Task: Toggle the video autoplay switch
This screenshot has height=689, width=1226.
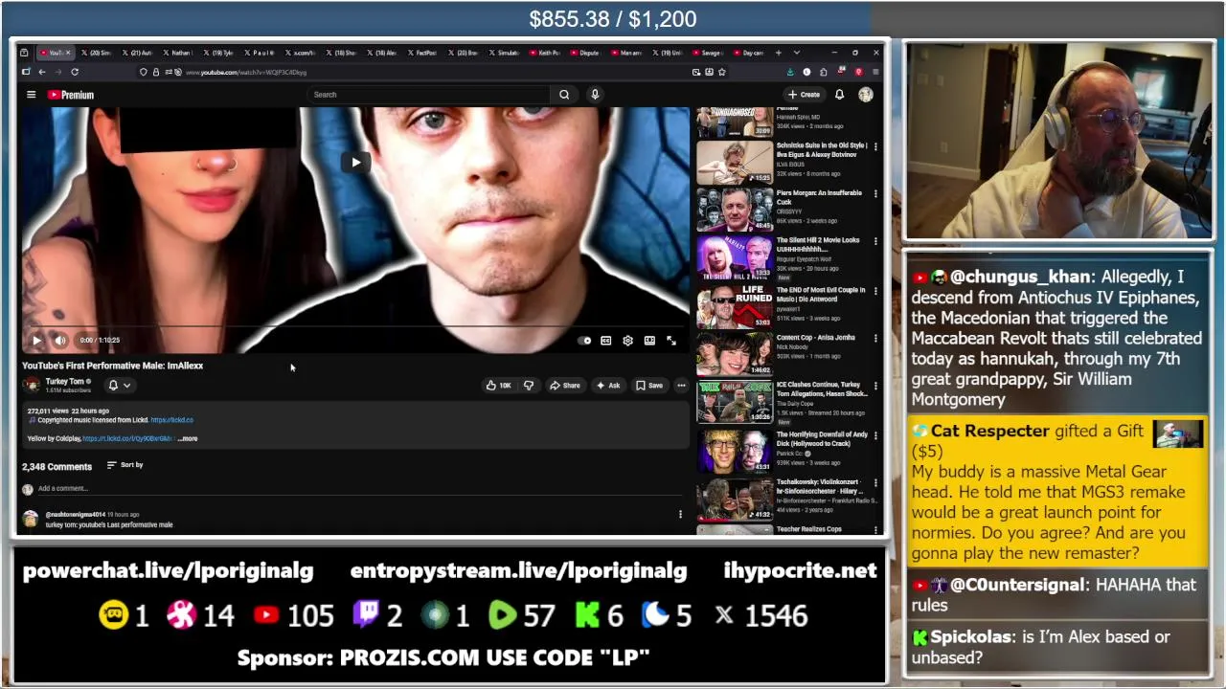Action: tap(585, 341)
